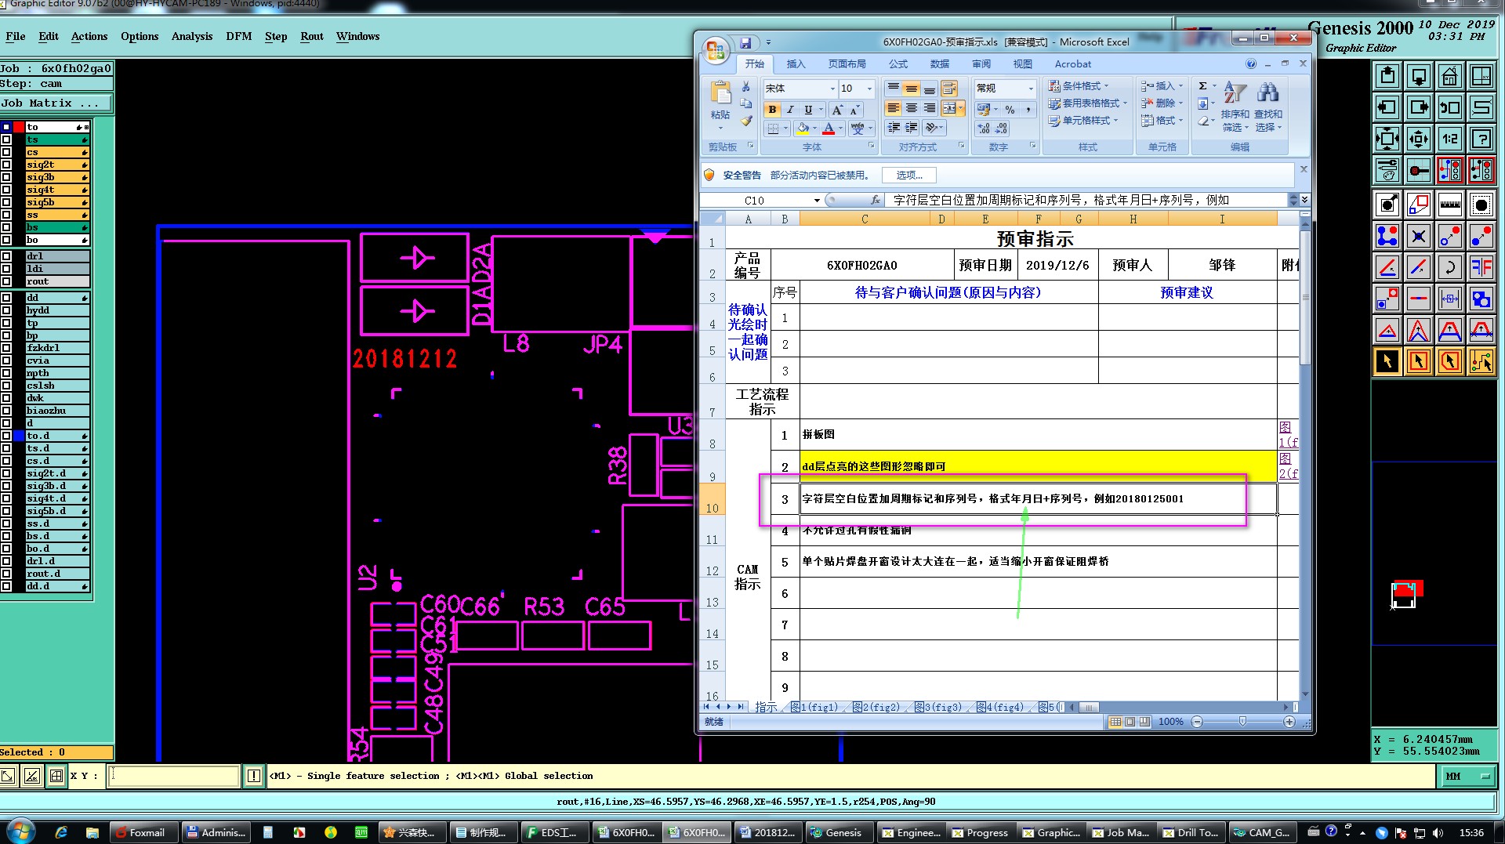Click the Job Matrix ... button
This screenshot has width=1505, height=844.
pos(56,103)
